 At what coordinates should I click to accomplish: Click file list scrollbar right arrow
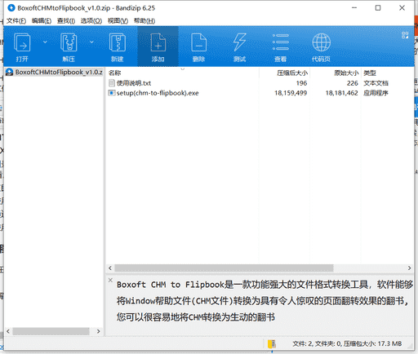pyautogui.click(x=410, y=268)
